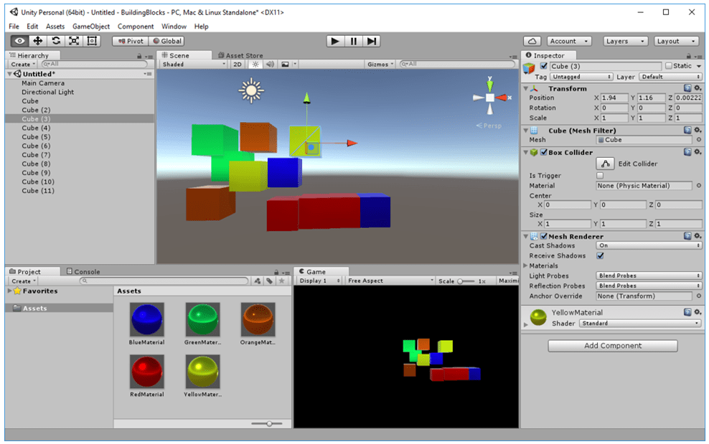Open the Cast Shadows dropdown
Image resolution: width=709 pixels, height=444 pixels.
[x=649, y=246]
